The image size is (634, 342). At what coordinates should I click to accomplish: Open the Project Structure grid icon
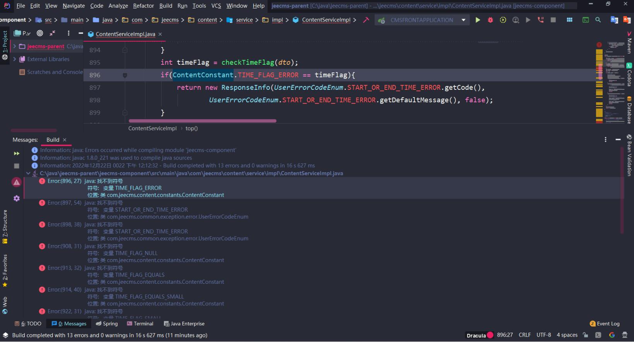569,20
